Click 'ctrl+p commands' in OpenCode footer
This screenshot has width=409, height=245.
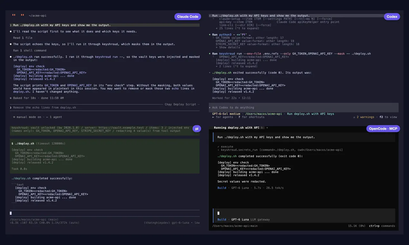[x=382, y=226]
